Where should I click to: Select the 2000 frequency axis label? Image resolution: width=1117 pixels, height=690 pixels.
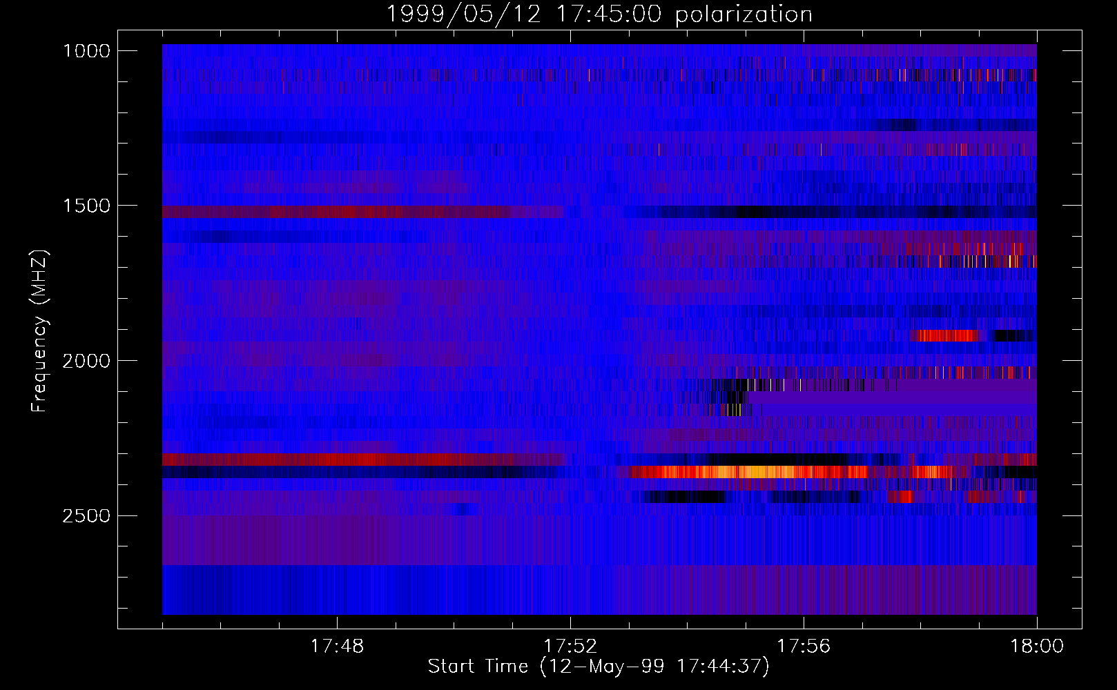click(x=86, y=361)
